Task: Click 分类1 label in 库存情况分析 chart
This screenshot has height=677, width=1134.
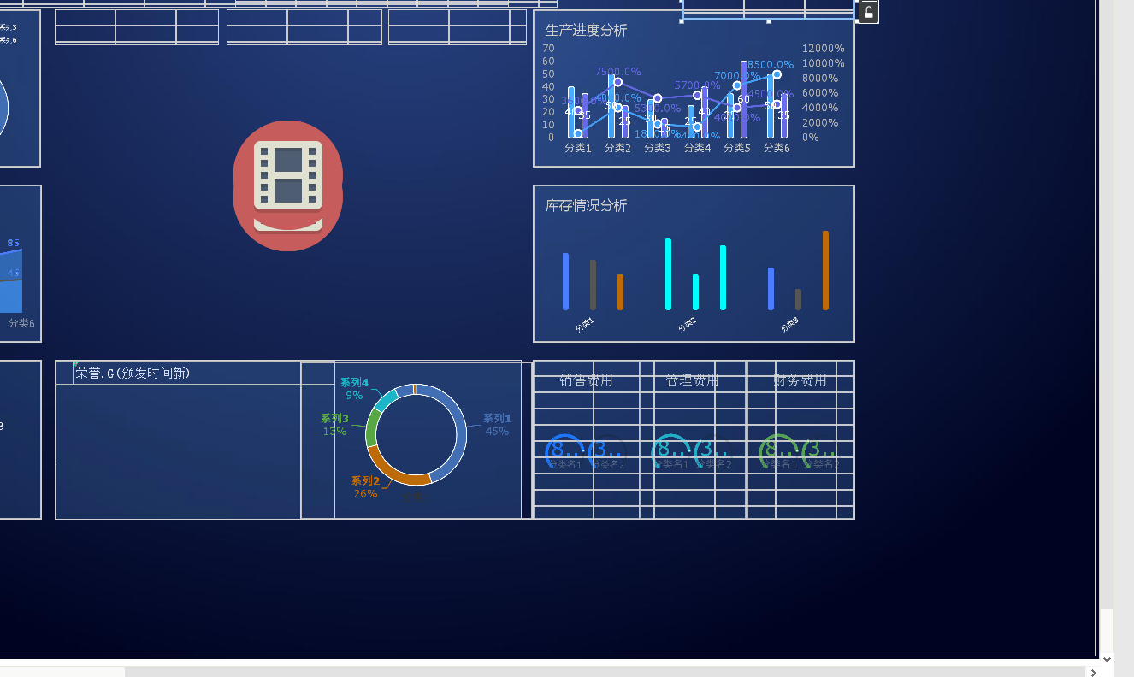Action: click(585, 325)
